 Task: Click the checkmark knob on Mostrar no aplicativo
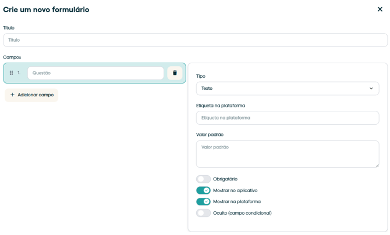[207, 190]
